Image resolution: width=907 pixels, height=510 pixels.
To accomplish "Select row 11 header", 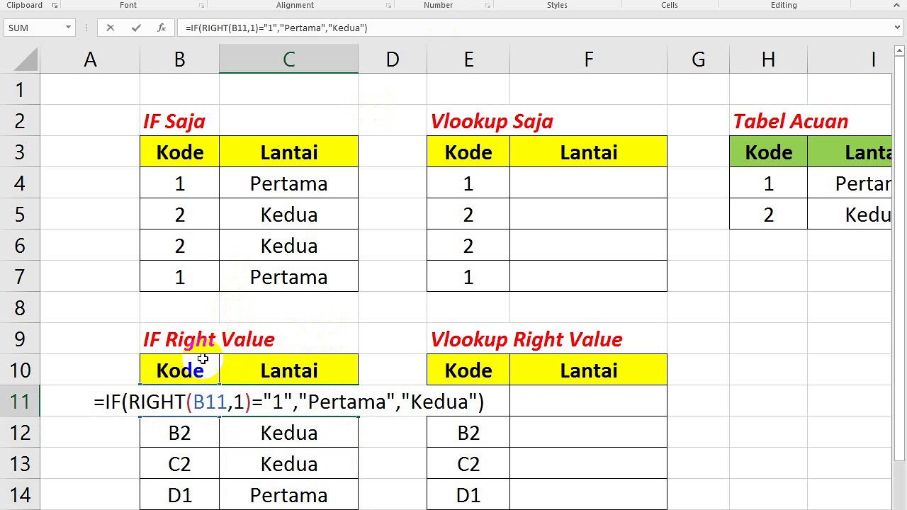I will click(x=20, y=402).
